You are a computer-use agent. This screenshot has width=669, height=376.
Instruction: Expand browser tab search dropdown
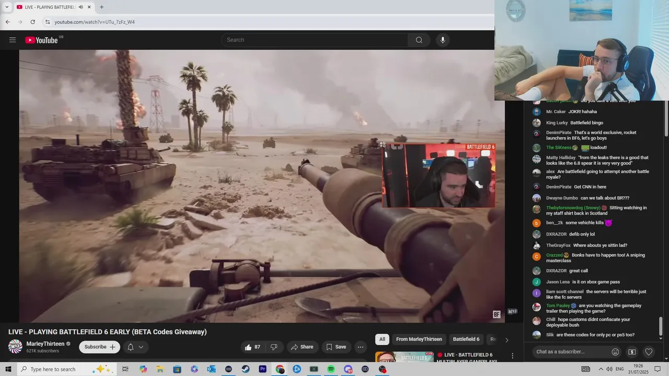pyautogui.click(x=7, y=7)
